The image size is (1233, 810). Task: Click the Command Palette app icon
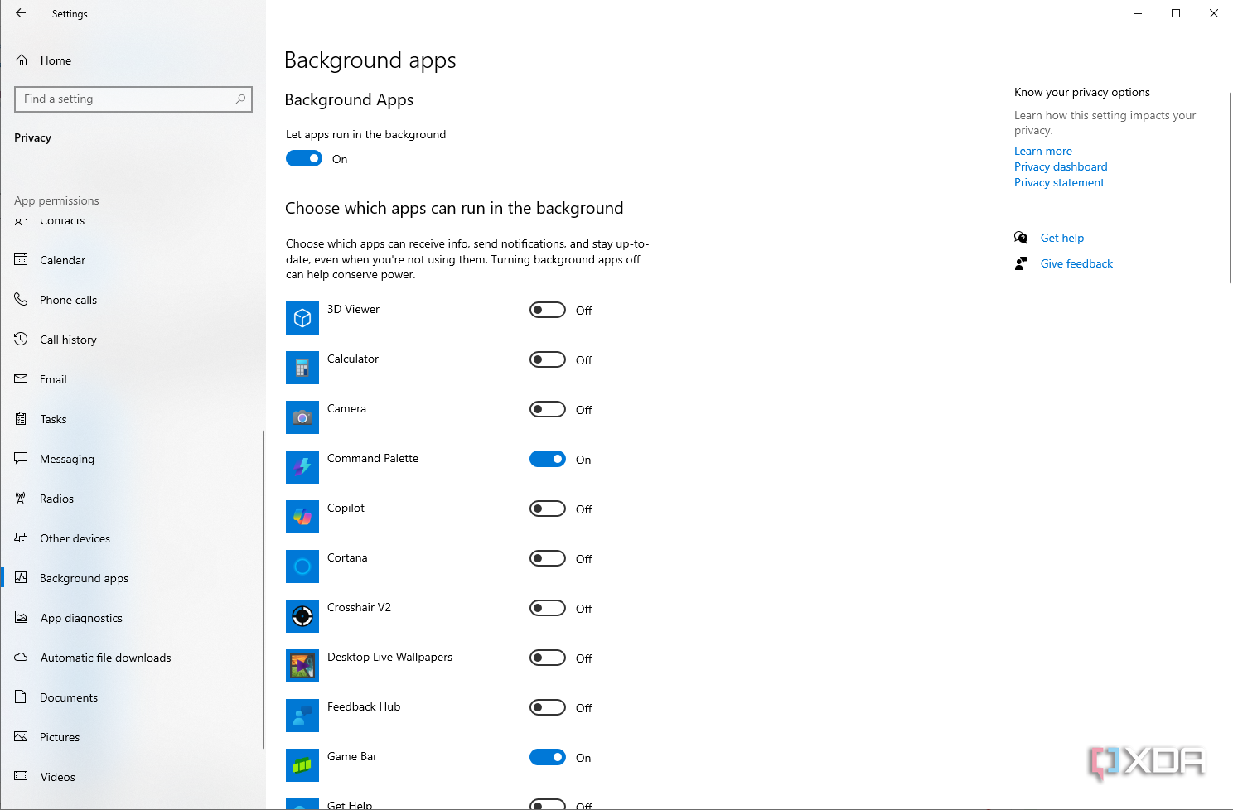point(302,467)
